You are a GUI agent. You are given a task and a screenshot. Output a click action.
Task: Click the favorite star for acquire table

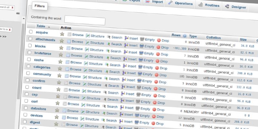pos(62,34)
